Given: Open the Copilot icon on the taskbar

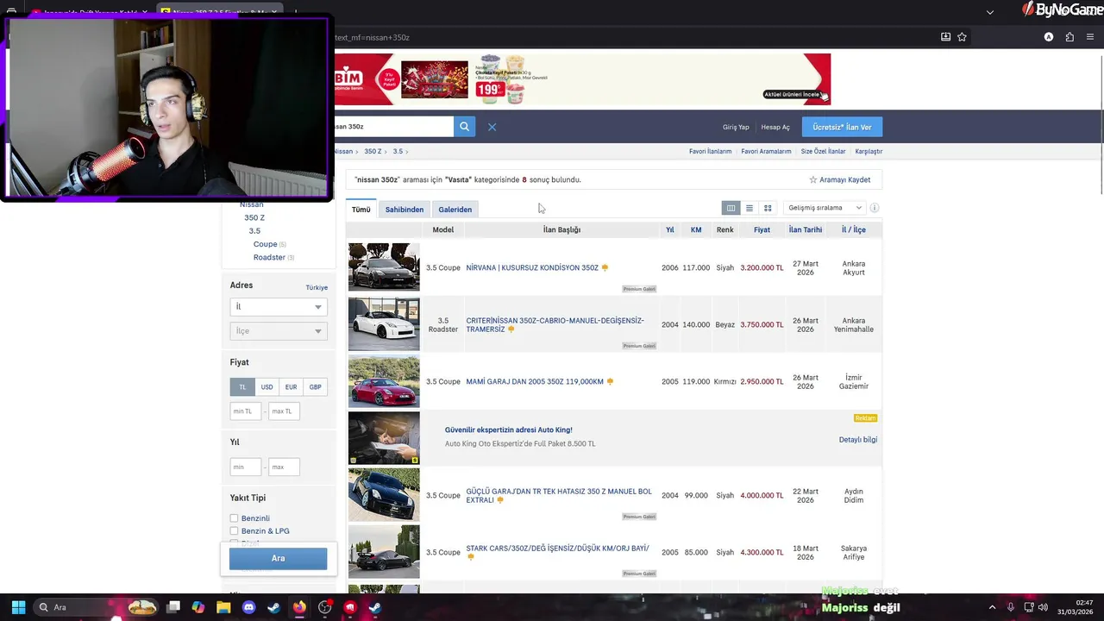Looking at the screenshot, I should coord(198,607).
